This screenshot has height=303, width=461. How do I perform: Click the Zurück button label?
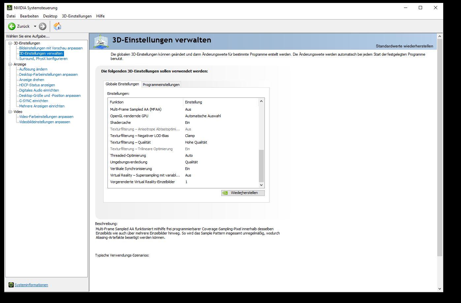pyautogui.click(x=23, y=26)
